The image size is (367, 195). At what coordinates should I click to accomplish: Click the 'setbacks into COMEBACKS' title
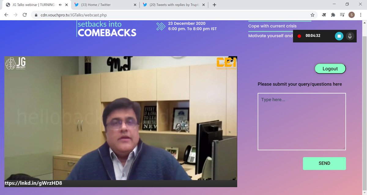click(107, 28)
